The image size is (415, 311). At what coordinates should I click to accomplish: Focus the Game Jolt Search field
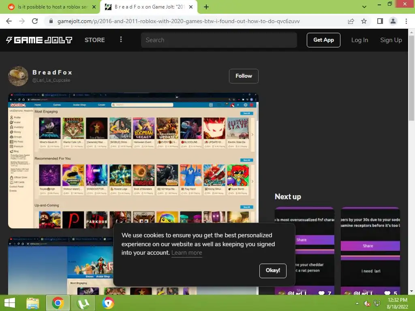tap(219, 40)
